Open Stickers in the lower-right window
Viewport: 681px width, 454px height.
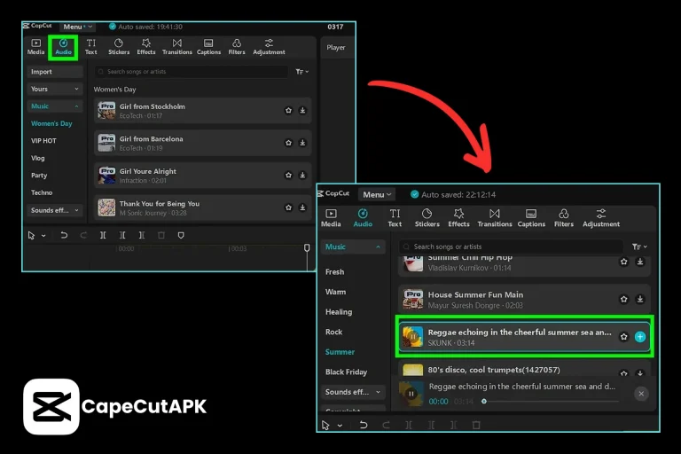[x=427, y=218]
